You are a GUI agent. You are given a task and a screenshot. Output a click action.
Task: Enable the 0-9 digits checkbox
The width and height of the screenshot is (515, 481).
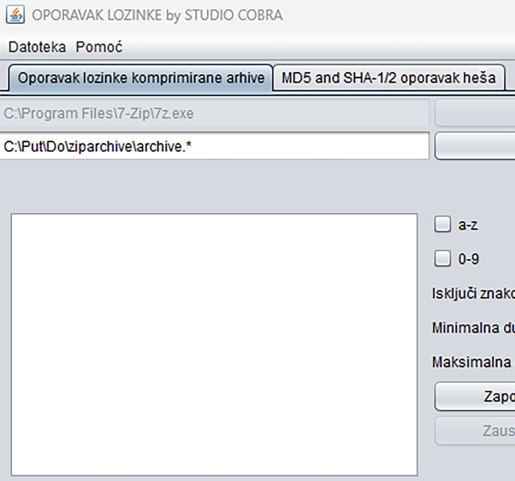pos(442,259)
